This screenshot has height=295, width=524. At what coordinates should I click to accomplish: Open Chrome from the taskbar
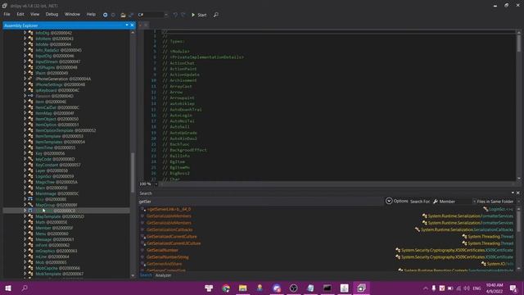(x=226, y=288)
